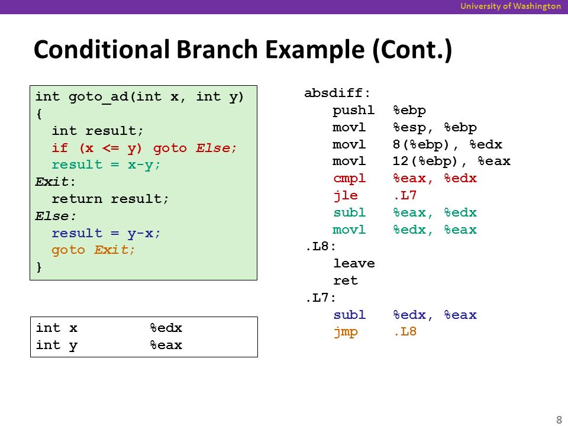The image size is (568, 426).
Task: Select the line 'int goto_ad(int x, int y)'
Action: (140, 96)
